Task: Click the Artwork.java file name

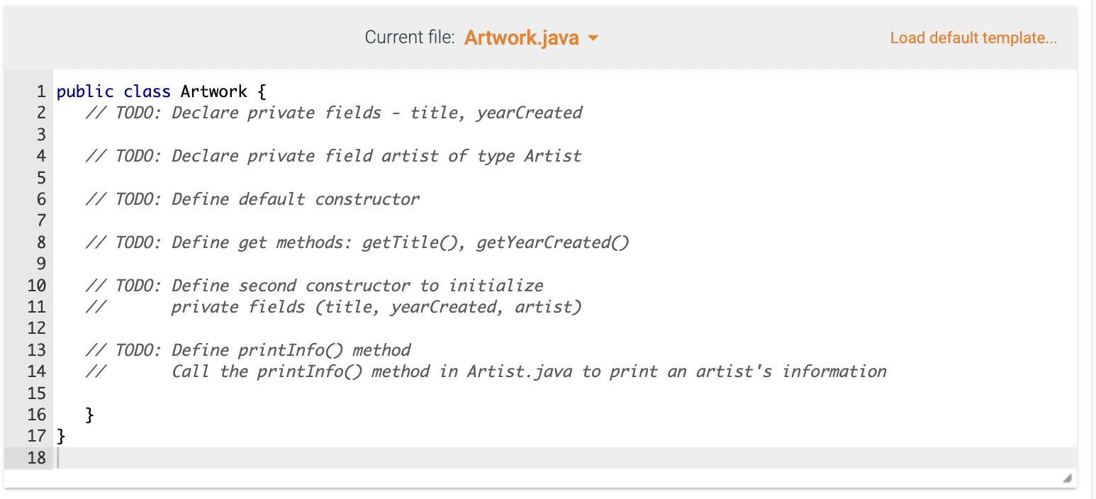Action: point(522,38)
